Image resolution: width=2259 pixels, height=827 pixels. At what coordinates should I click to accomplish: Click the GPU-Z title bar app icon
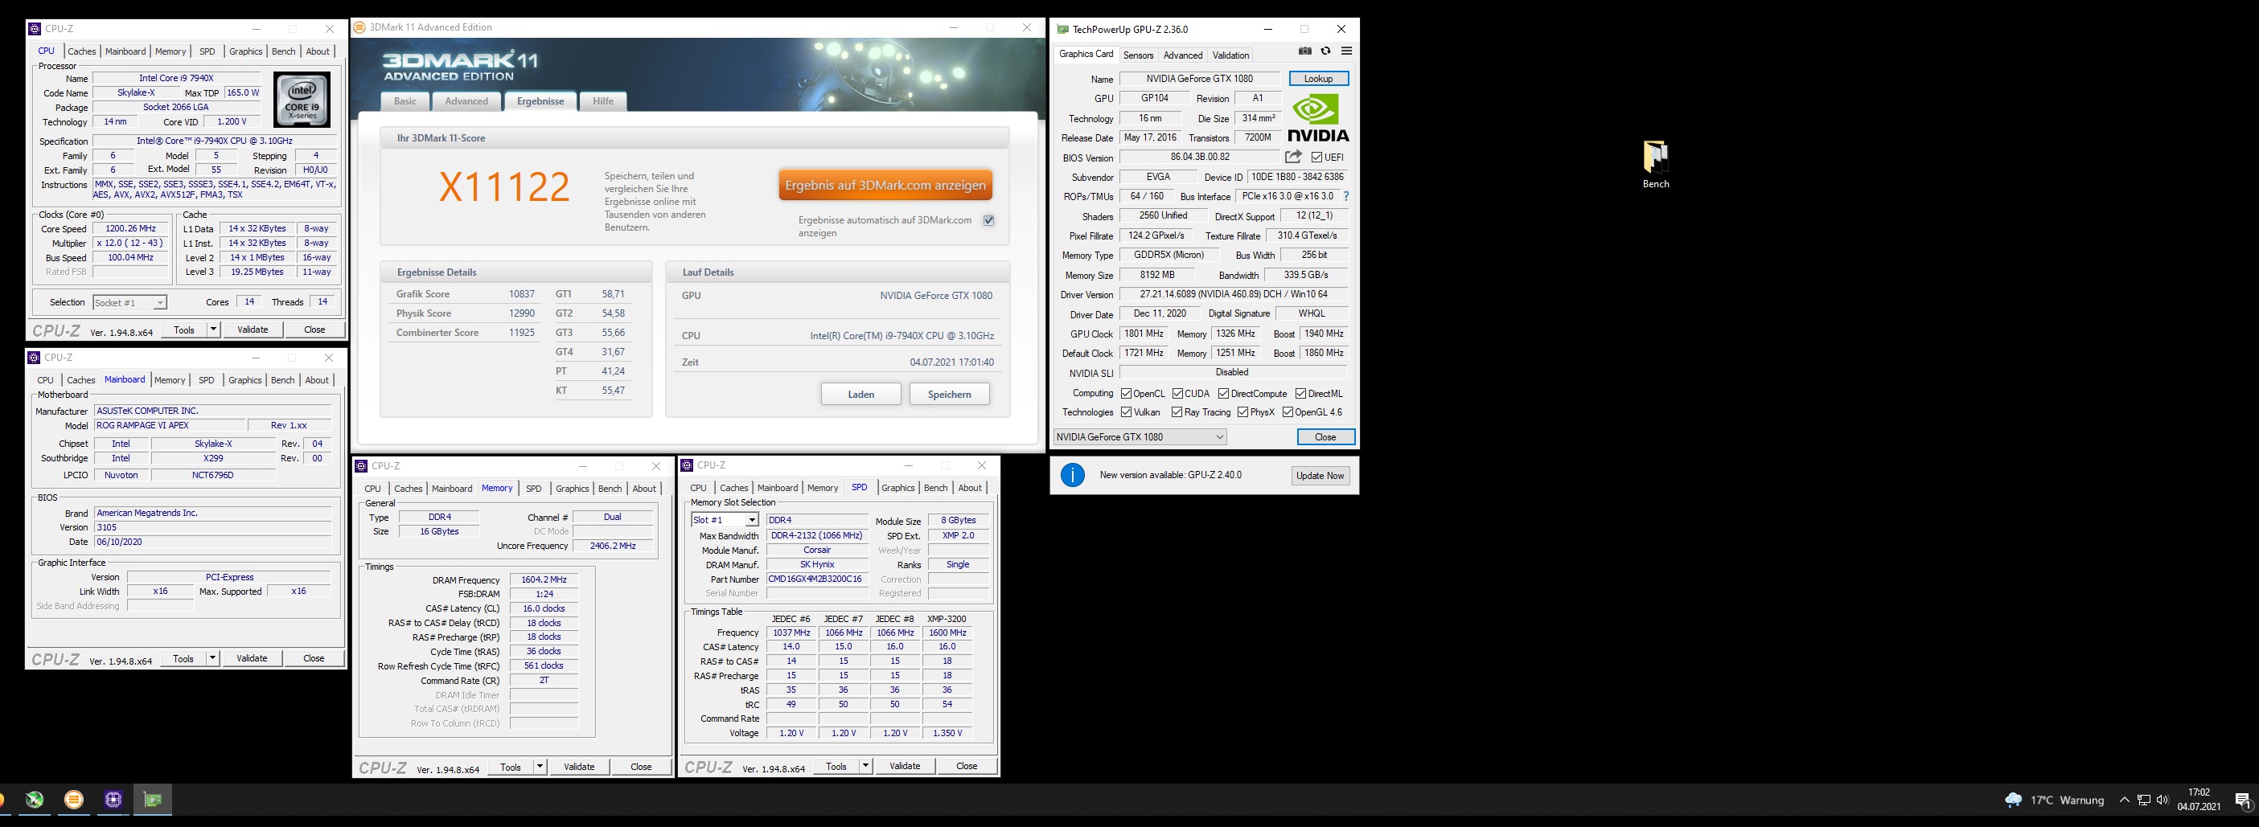1063,29
